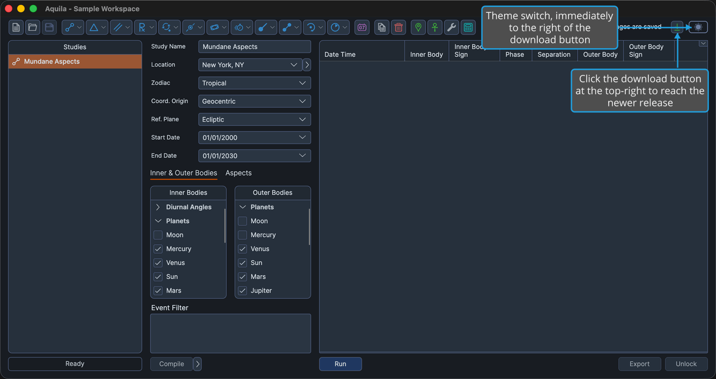This screenshot has width=716, height=379.
Task: Click the Run button
Action: tap(341, 364)
